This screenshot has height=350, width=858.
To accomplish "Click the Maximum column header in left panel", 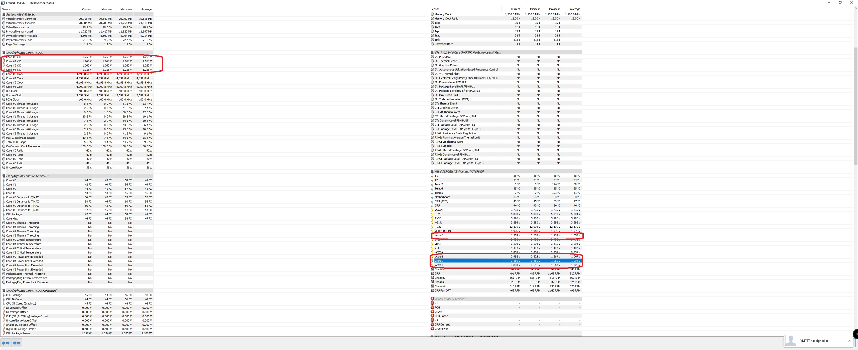I will tap(126, 9).
